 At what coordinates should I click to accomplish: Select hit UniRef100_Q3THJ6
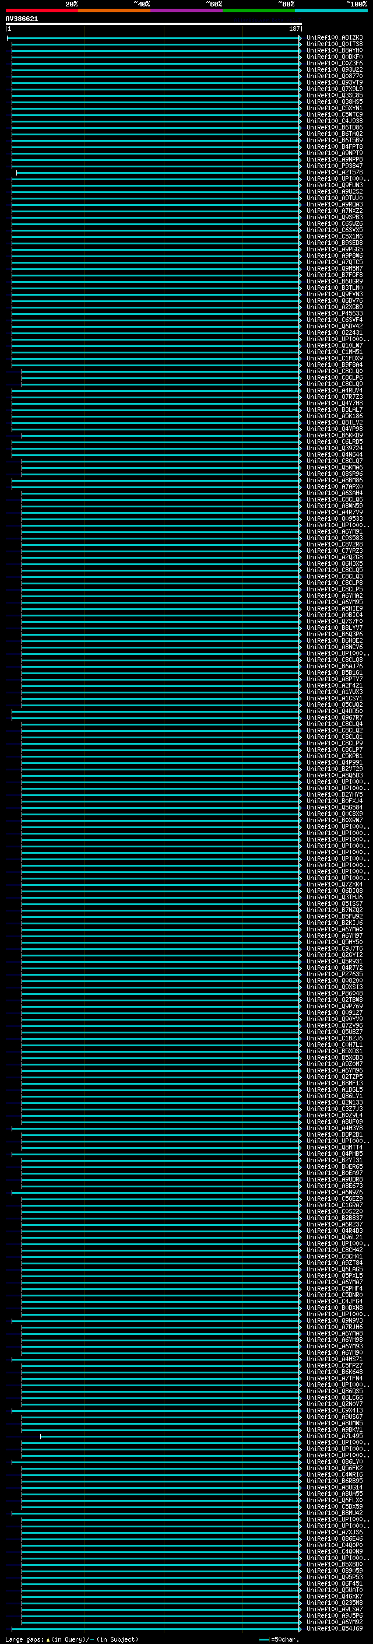click(x=335, y=898)
